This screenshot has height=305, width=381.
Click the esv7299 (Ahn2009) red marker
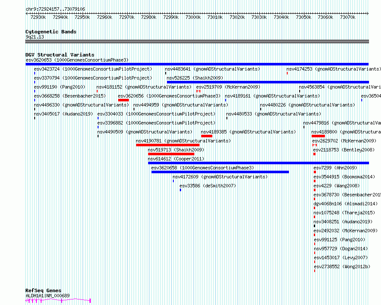(x=315, y=172)
